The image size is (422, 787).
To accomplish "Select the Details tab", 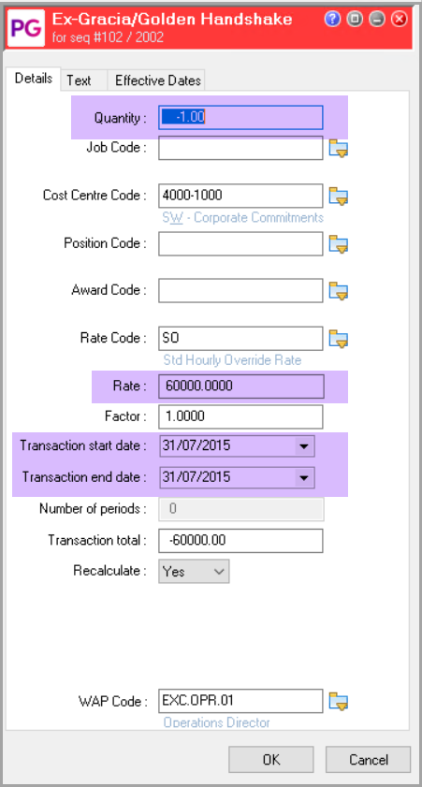I will click(33, 79).
